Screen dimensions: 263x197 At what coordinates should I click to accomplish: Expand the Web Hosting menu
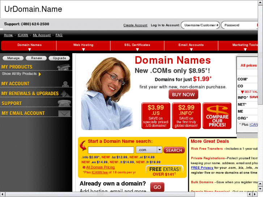coord(83,46)
